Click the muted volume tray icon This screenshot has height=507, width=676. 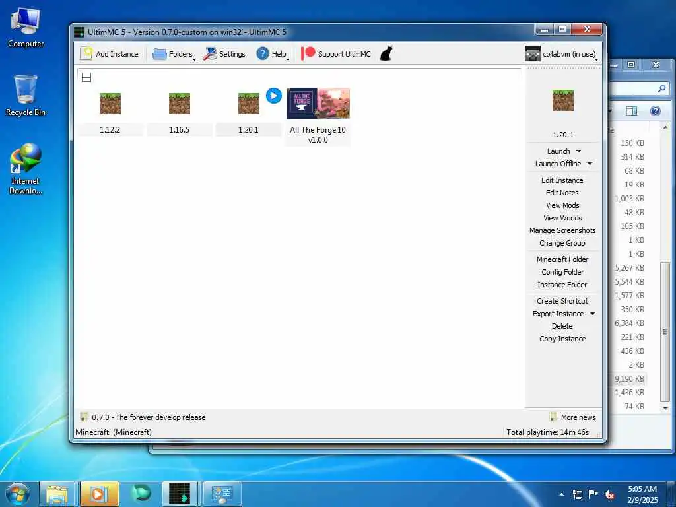click(609, 494)
